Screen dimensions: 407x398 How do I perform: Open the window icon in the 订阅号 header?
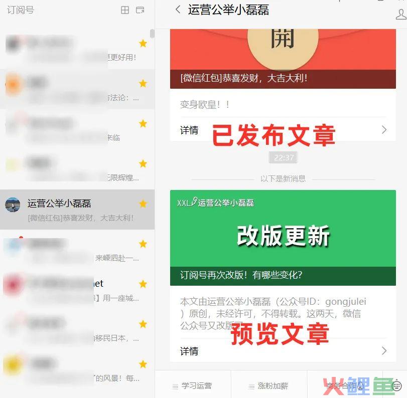140,10
